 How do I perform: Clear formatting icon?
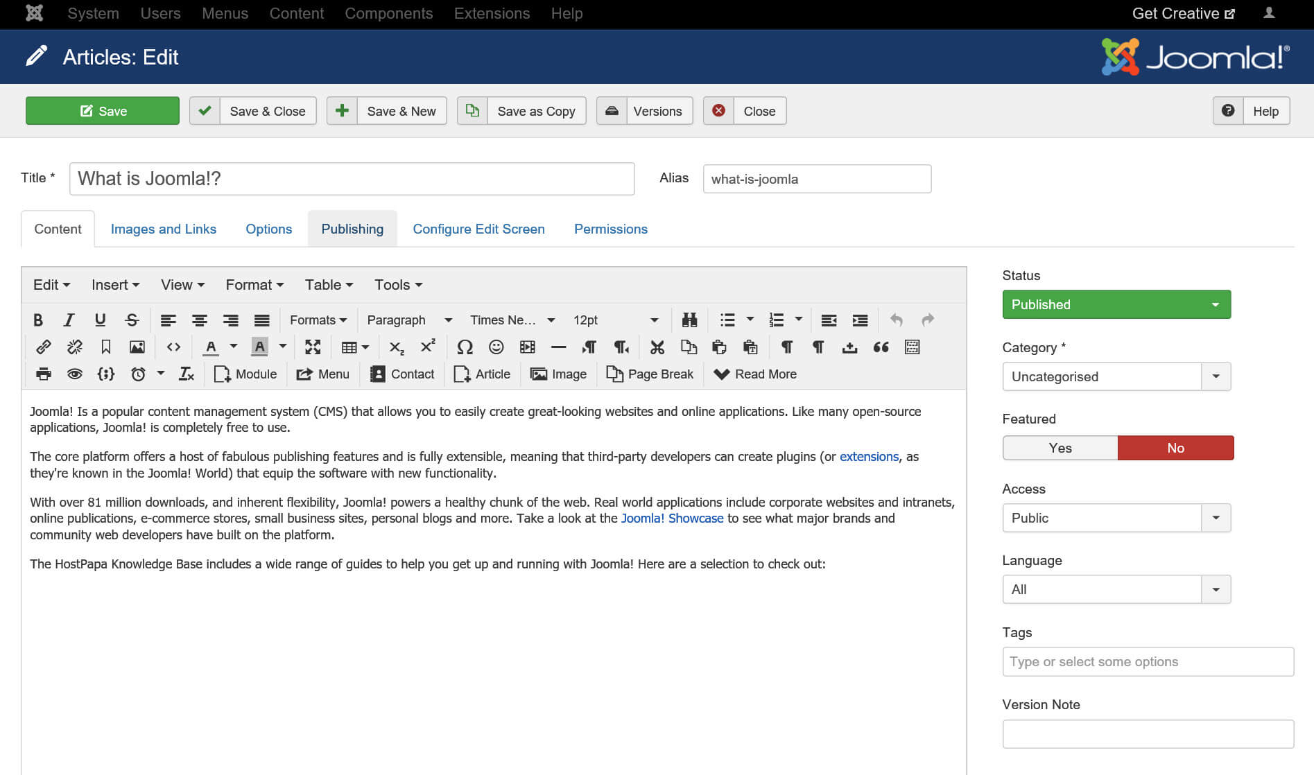(187, 374)
